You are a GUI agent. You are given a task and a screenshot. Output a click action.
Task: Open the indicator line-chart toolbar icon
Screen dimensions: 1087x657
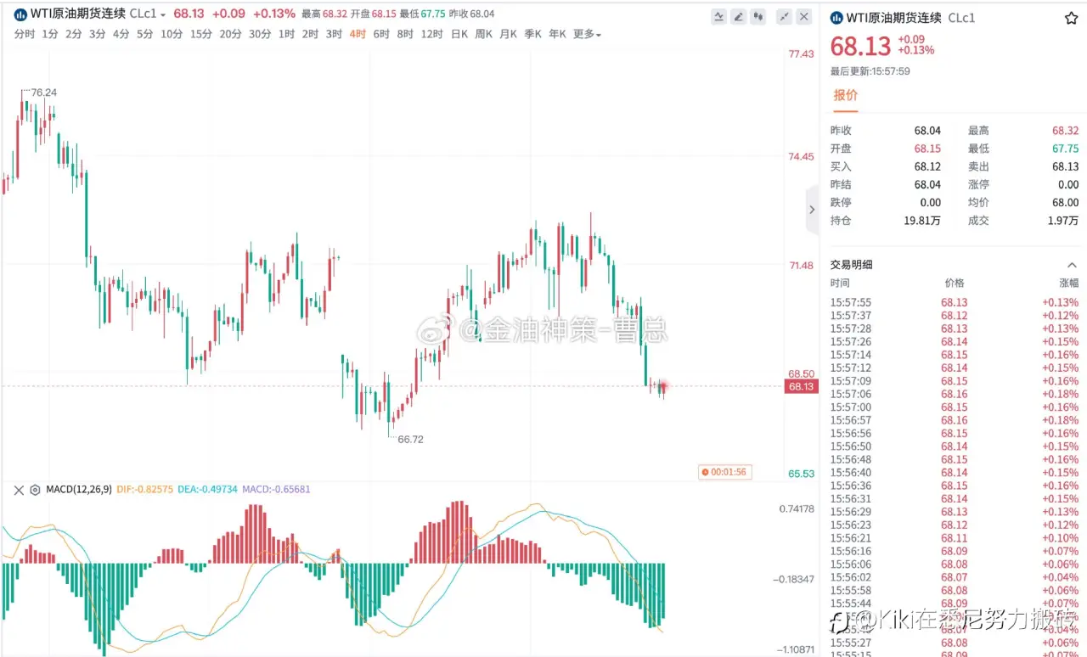click(719, 16)
